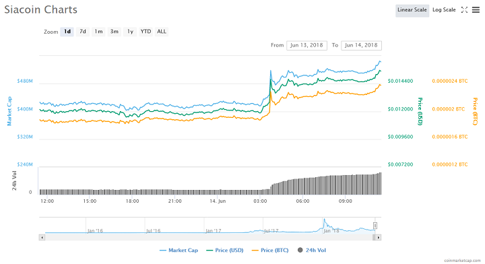
Task: Toggle Price (BTC) series in legend
Action: [x=270, y=251]
